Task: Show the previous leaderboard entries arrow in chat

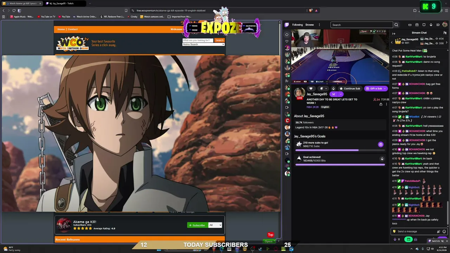Action: tap(392, 43)
